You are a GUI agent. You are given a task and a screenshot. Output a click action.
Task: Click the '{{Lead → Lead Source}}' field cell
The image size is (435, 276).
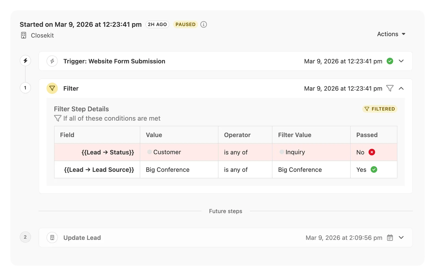coord(97,170)
